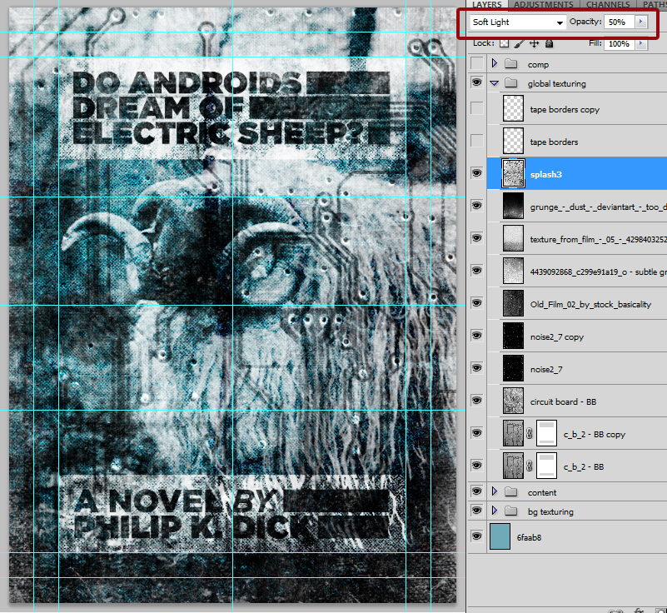The height and width of the screenshot is (613, 667).
Task: Hide the splash3 layer
Action: click(477, 173)
